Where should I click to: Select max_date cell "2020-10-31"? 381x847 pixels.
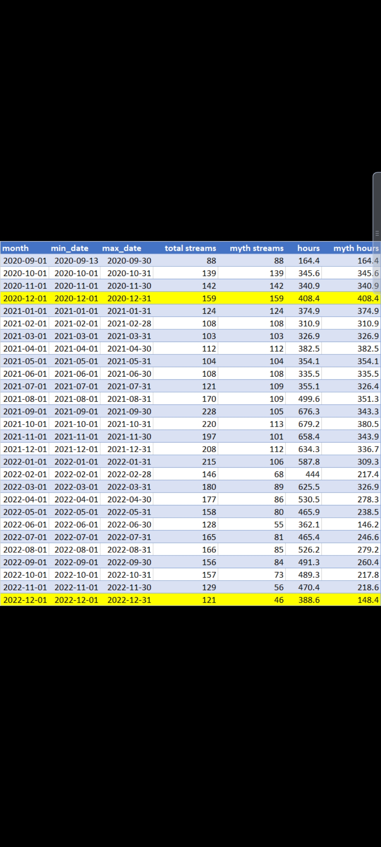129,273
